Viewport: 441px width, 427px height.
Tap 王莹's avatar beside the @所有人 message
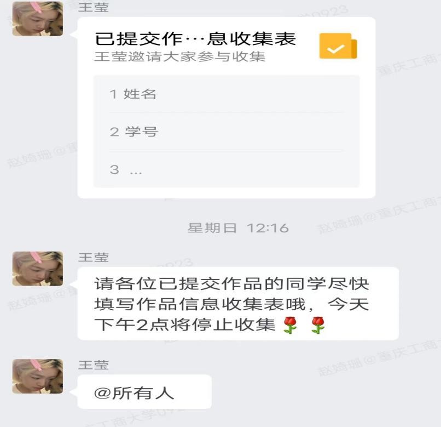point(38,376)
